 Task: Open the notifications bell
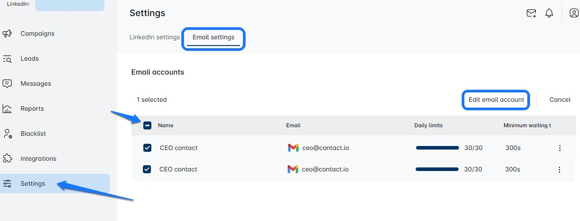coord(549,13)
